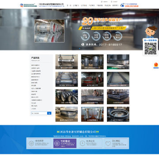Image resolution: width=159 pixels, height=159 pixels.
Task: Click the clock icon feature card
Action: tap(91, 143)
